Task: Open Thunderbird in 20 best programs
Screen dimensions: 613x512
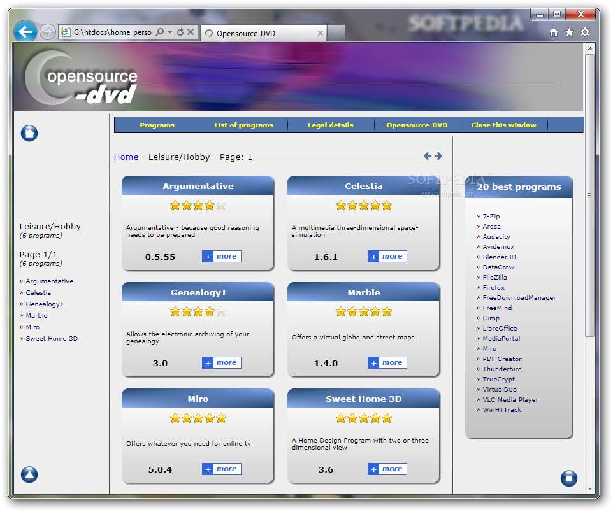Action: point(502,369)
